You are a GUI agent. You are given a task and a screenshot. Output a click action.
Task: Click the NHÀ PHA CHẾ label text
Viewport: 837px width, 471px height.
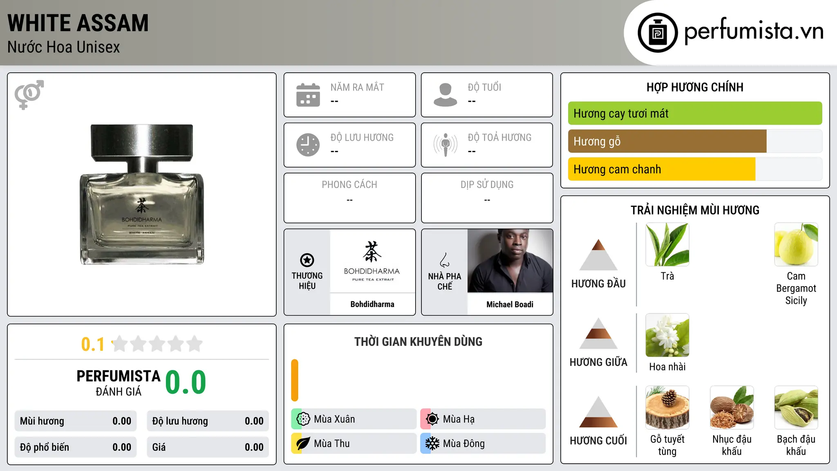[x=445, y=281]
